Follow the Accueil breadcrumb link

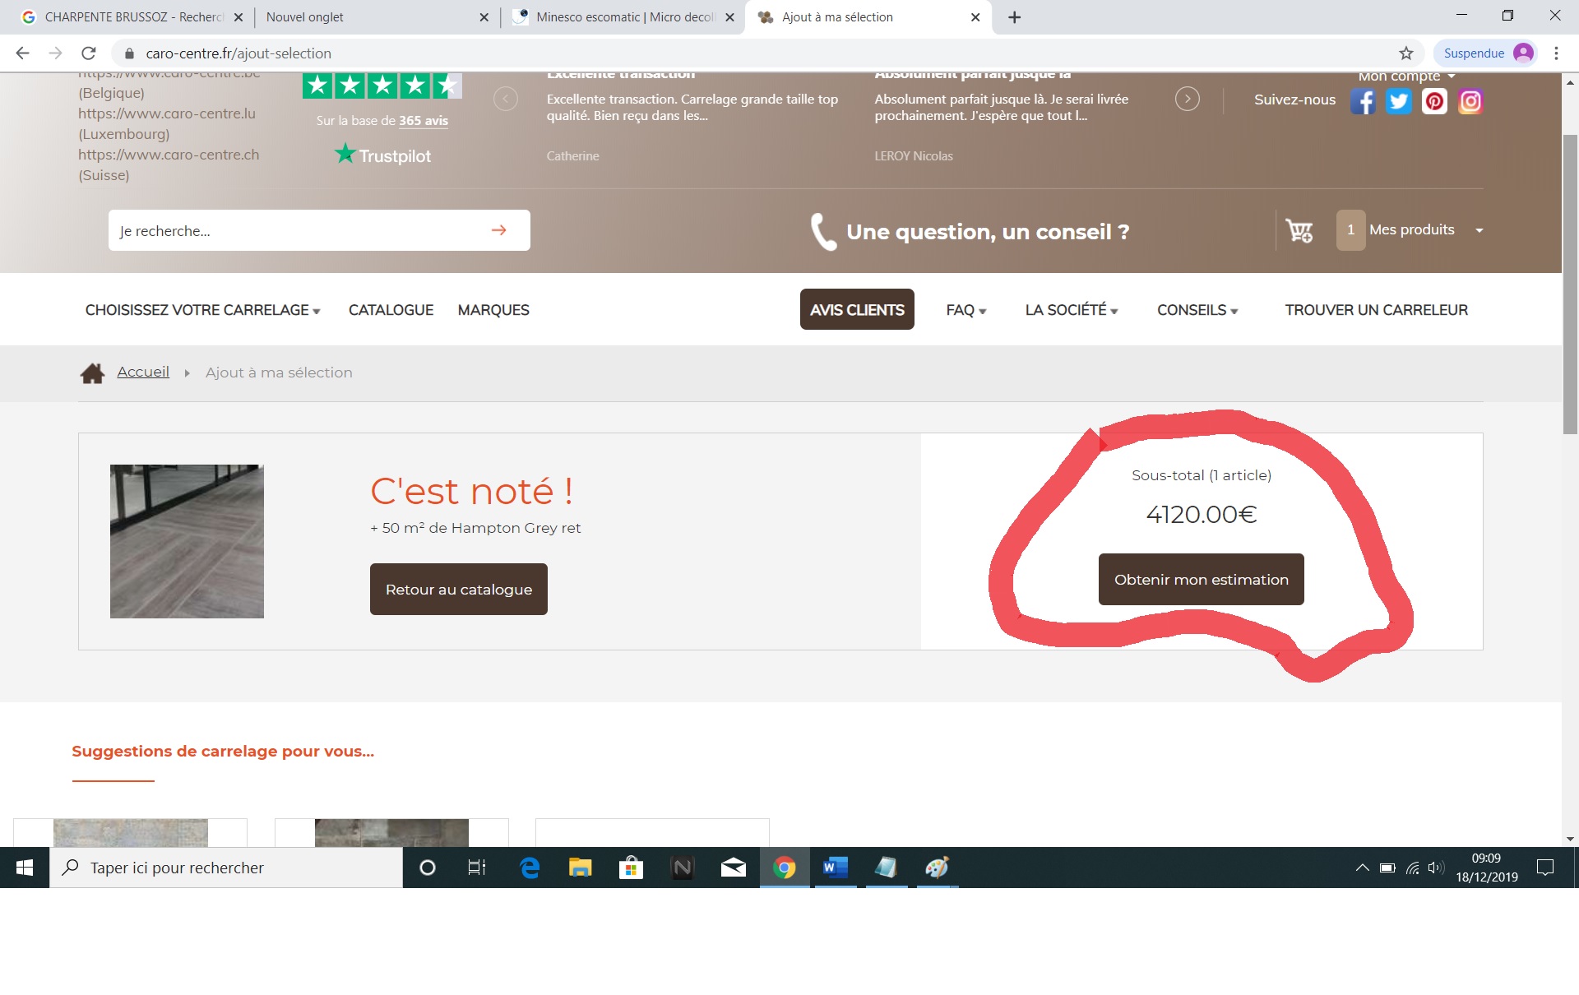coord(143,372)
